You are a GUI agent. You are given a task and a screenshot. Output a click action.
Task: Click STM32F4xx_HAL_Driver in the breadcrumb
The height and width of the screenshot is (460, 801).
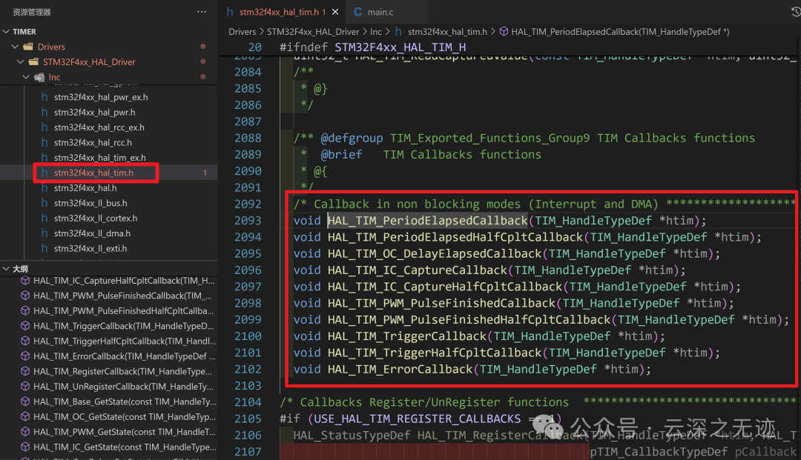pyautogui.click(x=313, y=32)
